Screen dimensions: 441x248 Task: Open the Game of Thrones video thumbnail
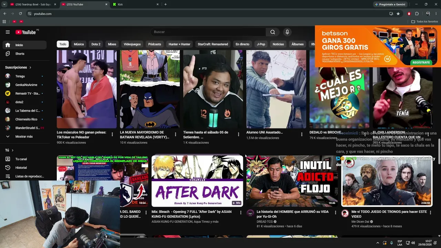click(x=387, y=181)
